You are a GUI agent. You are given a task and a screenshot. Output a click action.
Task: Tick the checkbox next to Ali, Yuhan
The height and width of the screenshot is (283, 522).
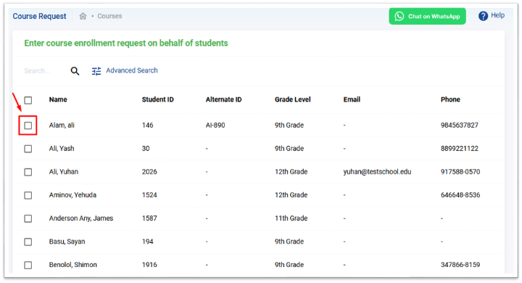28,172
